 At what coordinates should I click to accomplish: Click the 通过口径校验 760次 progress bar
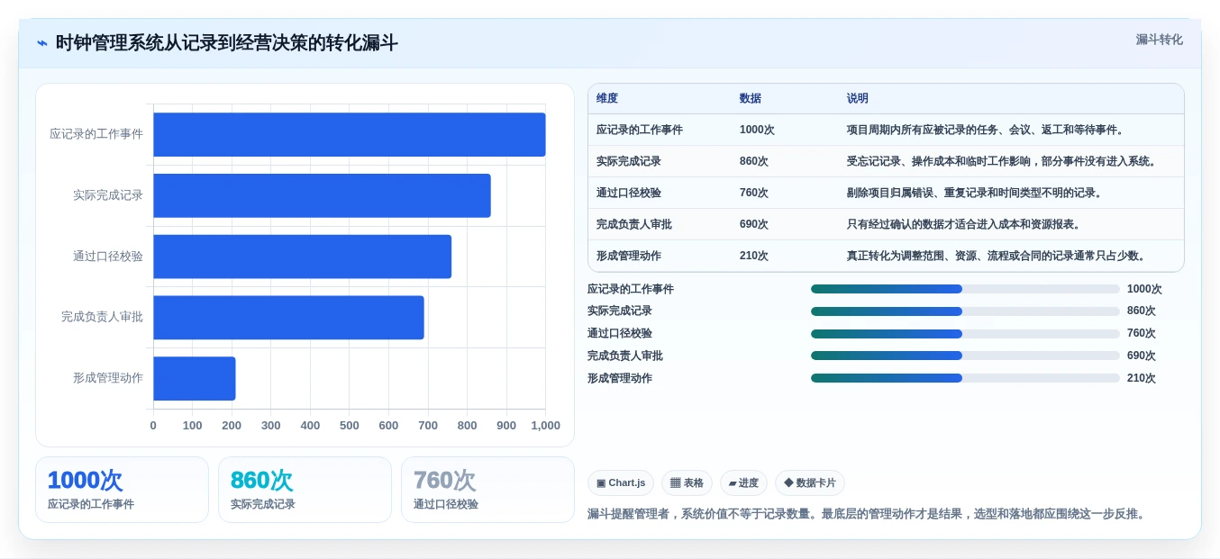[965, 334]
